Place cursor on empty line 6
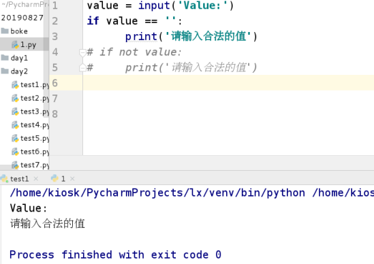Viewport: 374px width, 264px height. pyautogui.click(x=228, y=83)
